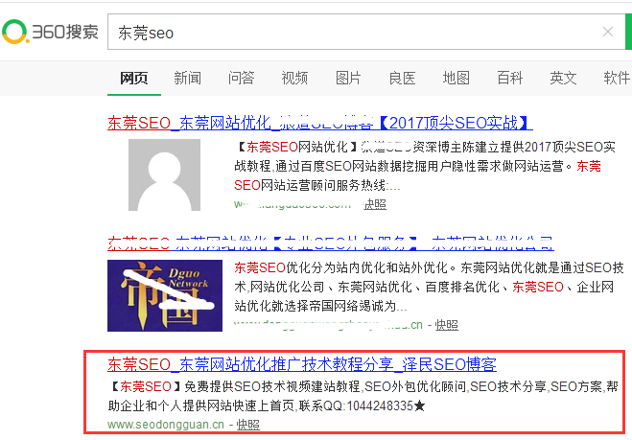Open result 泽民SEO博客 title link
The image size is (632, 440).
302,364
